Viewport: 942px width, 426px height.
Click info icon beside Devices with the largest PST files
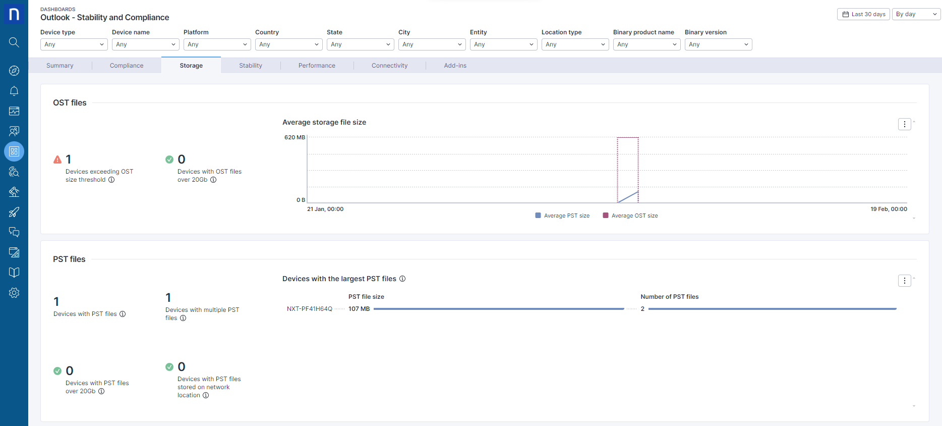tap(402, 279)
